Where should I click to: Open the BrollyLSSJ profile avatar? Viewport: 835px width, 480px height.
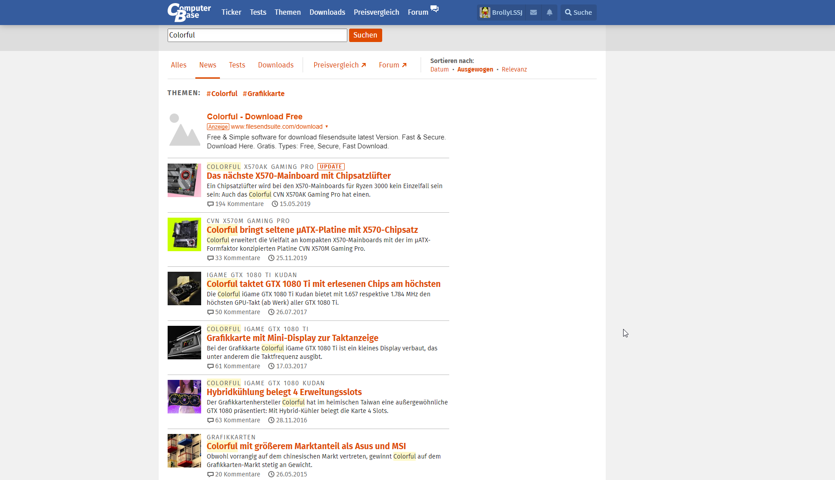[485, 12]
